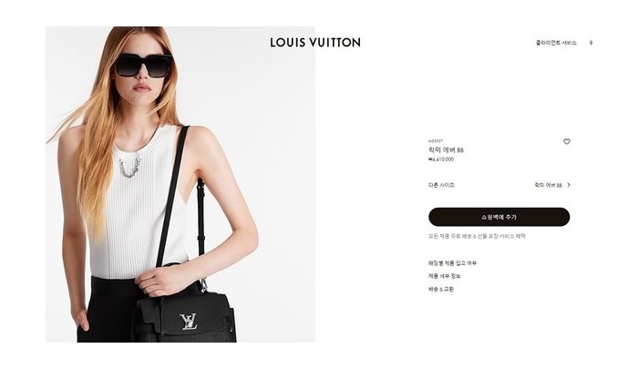Open the 클라이언트 서비스 link
638x369 pixels.
click(556, 43)
